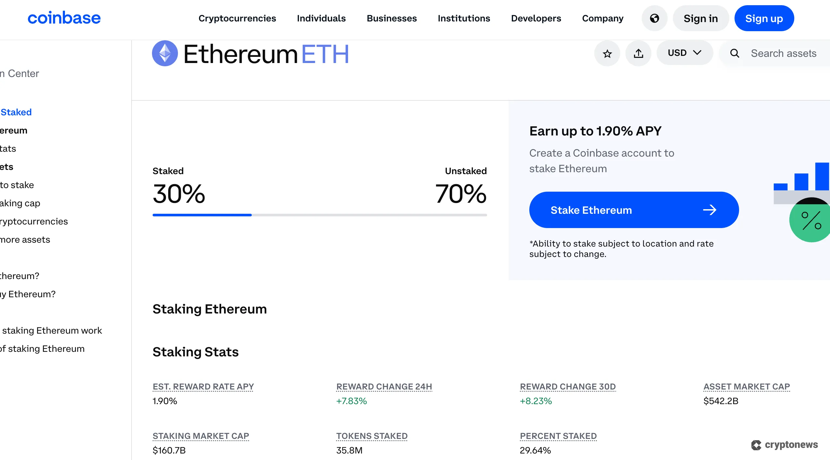Click the cryptonews watermark logo
The width and height of the screenshot is (830, 460).
(x=784, y=445)
